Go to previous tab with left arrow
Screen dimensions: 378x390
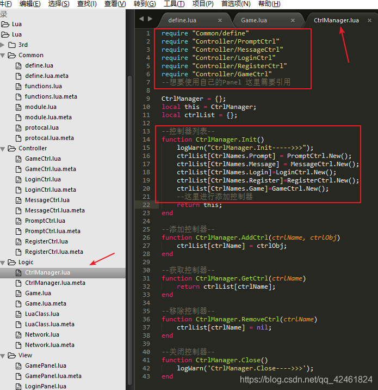click(141, 19)
